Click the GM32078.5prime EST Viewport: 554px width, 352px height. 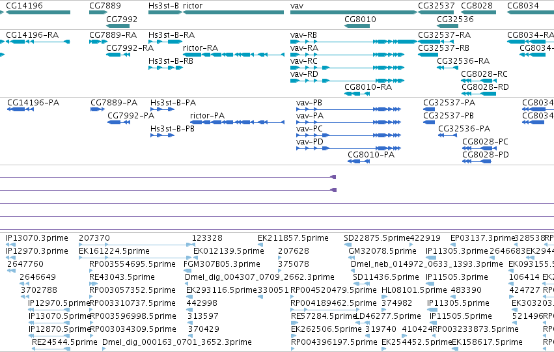click(350, 258)
